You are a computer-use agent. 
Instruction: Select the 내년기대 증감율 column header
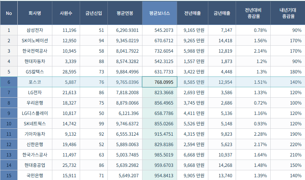click(288, 13)
